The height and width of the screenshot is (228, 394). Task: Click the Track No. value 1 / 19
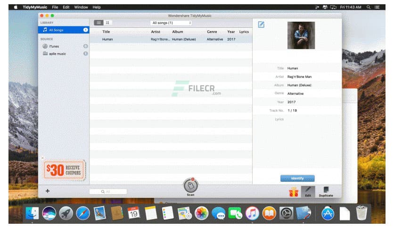point(292,111)
